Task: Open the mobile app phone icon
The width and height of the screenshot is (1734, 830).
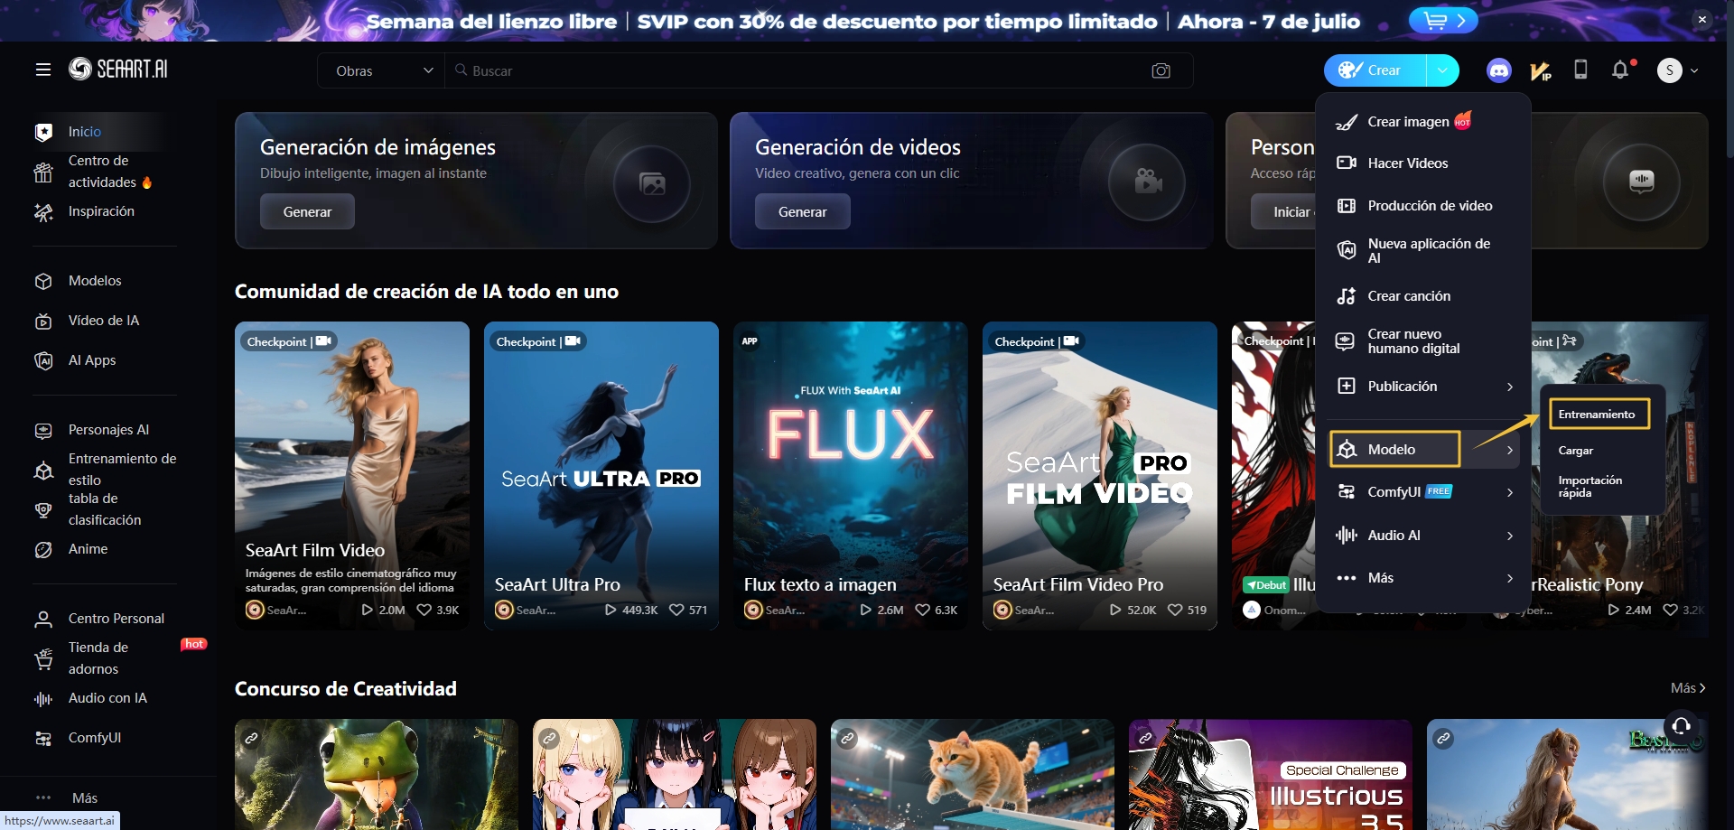Action: pyautogui.click(x=1580, y=70)
